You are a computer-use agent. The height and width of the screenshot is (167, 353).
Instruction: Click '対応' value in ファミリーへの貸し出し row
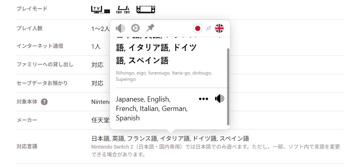pyautogui.click(x=97, y=65)
